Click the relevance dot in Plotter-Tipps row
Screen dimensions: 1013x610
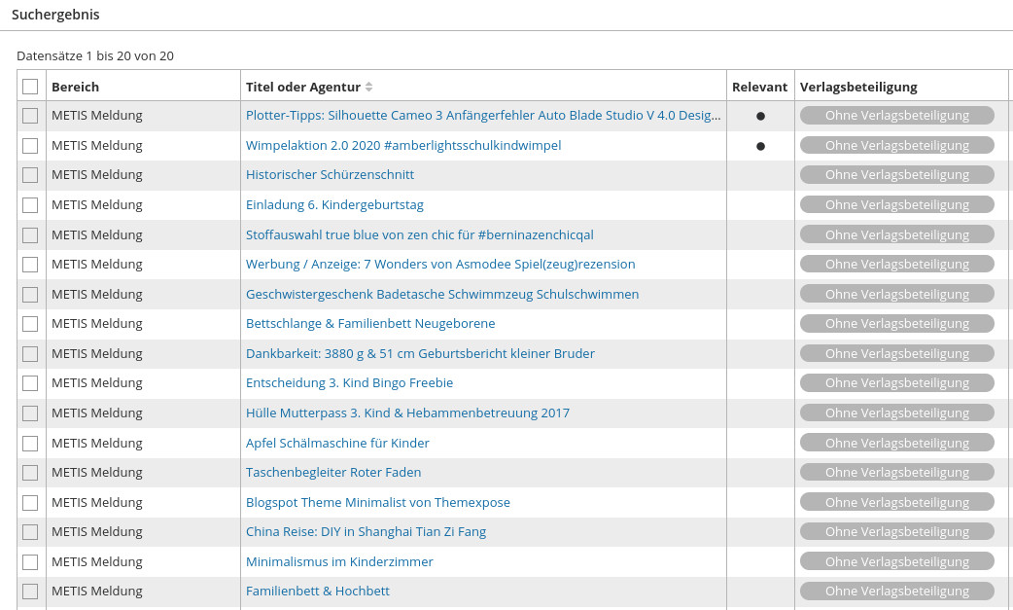click(760, 117)
